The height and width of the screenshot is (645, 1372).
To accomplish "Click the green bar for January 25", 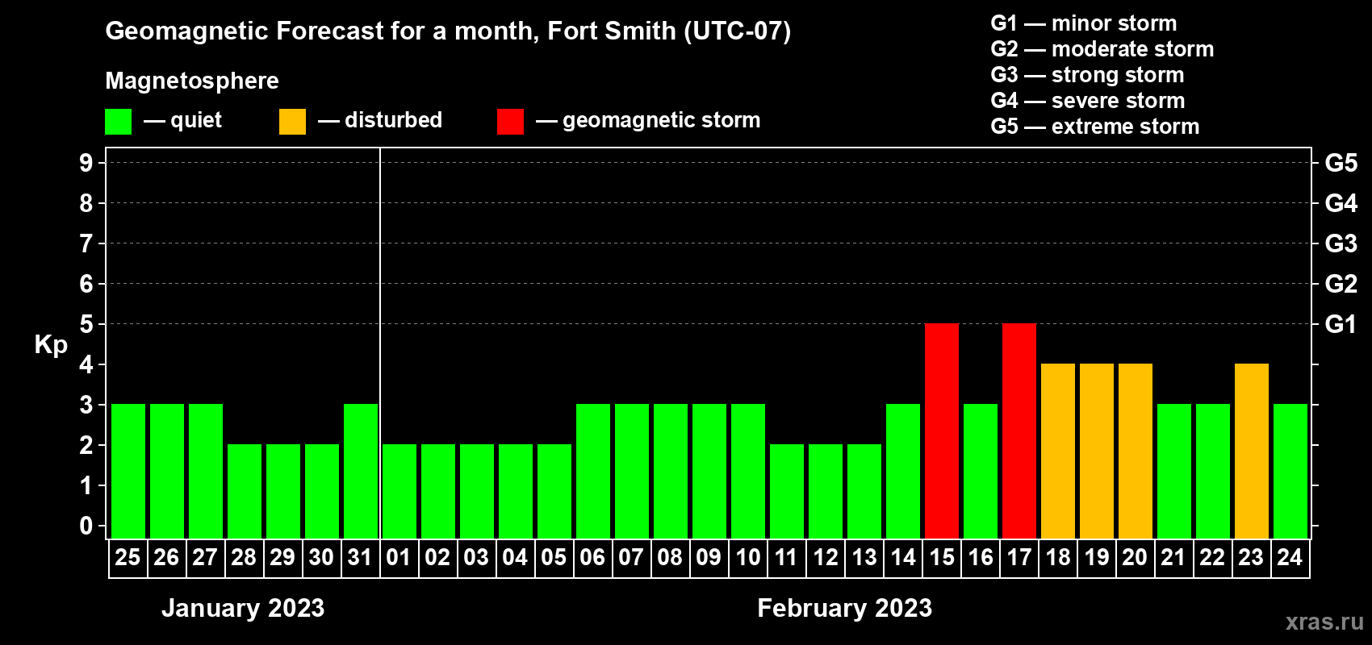I will coord(128,471).
